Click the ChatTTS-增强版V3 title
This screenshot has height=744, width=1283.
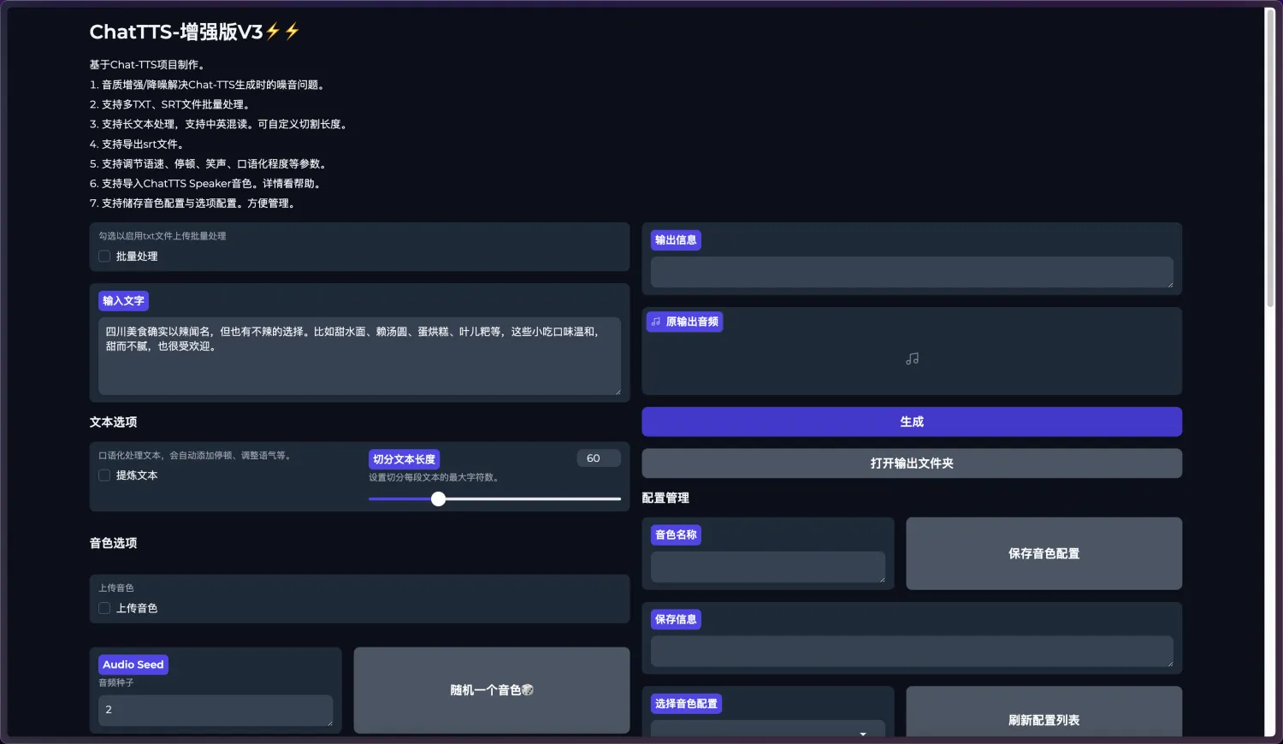point(195,32)
